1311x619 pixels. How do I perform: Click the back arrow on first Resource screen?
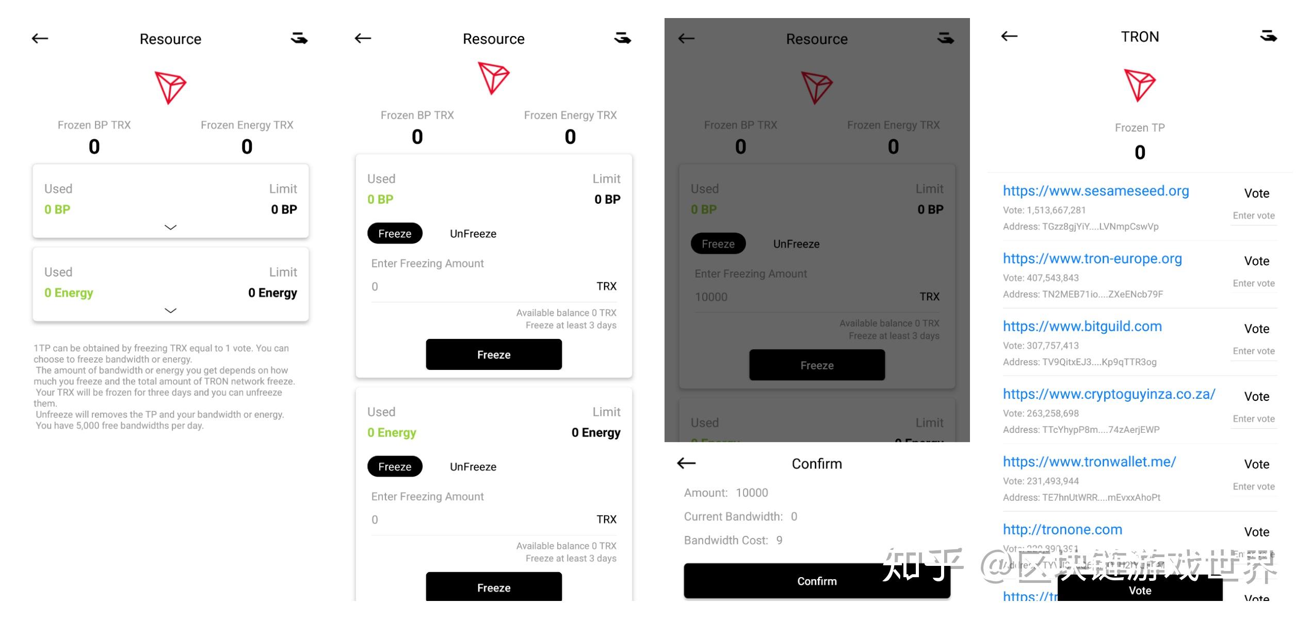tap(40, 38)
